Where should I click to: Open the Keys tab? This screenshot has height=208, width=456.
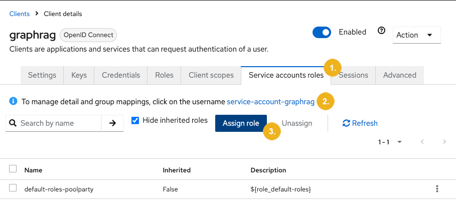(x=79, y=75)
